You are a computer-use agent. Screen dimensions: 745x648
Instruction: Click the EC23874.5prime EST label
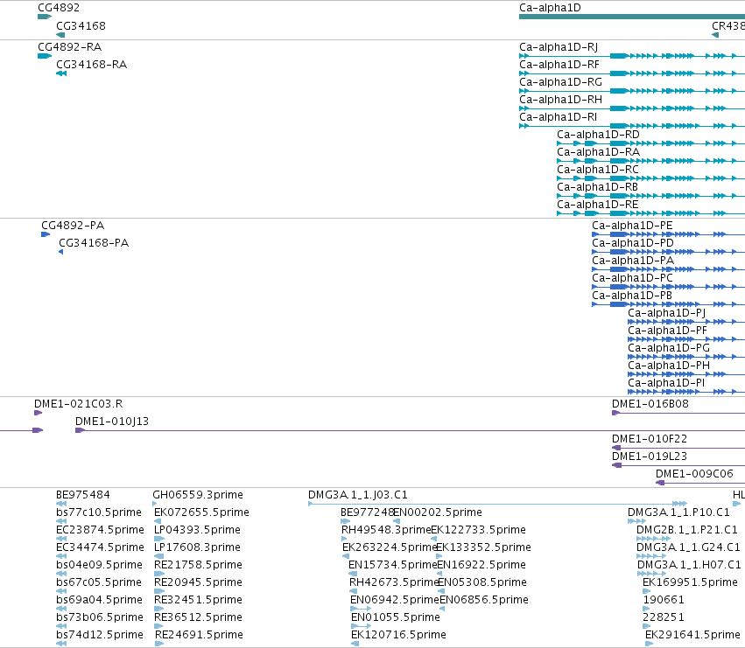pos(100,530)
